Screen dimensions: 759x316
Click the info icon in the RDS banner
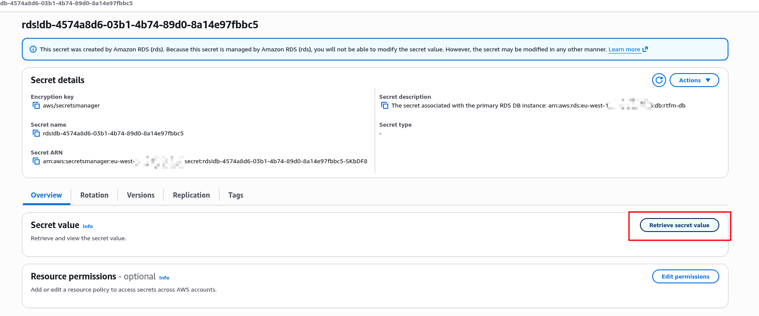click(x=33, y=49)
